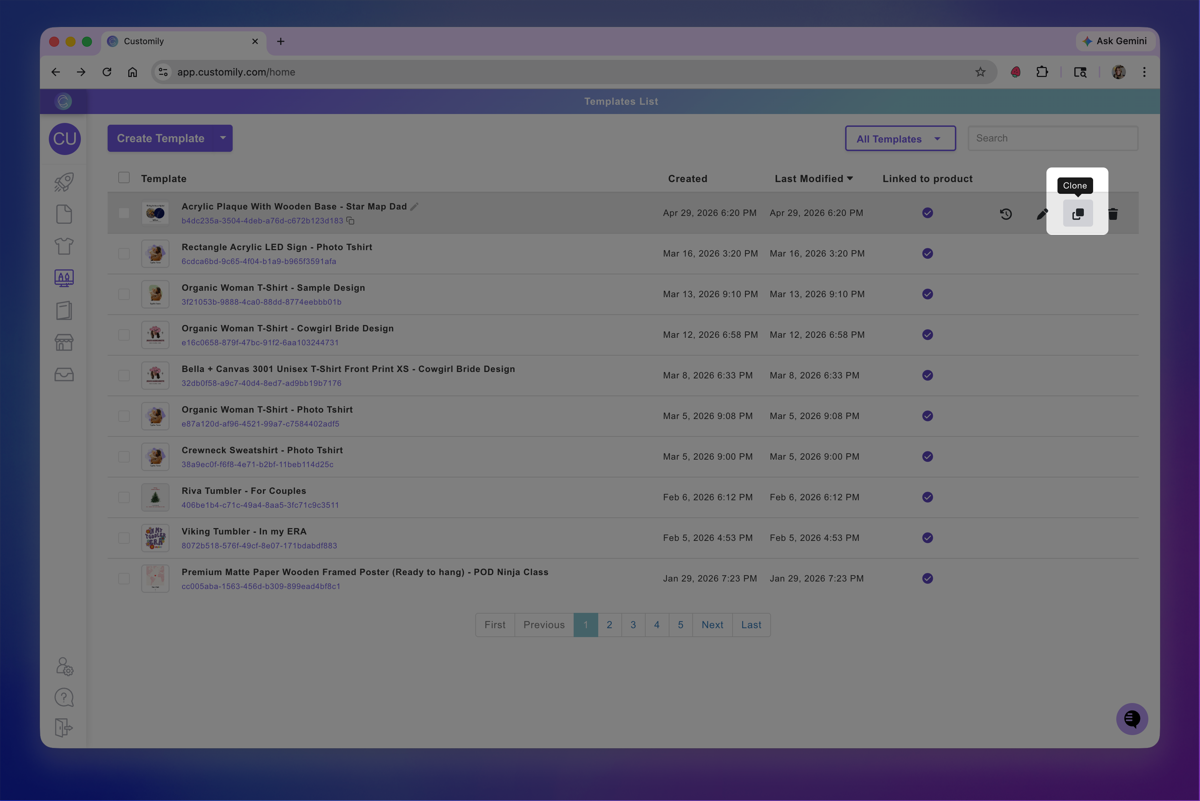Expand the Create Template dropdown arrow

click(223, 138)
